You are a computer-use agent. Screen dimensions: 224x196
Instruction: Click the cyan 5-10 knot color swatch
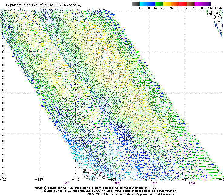(143, 4)
